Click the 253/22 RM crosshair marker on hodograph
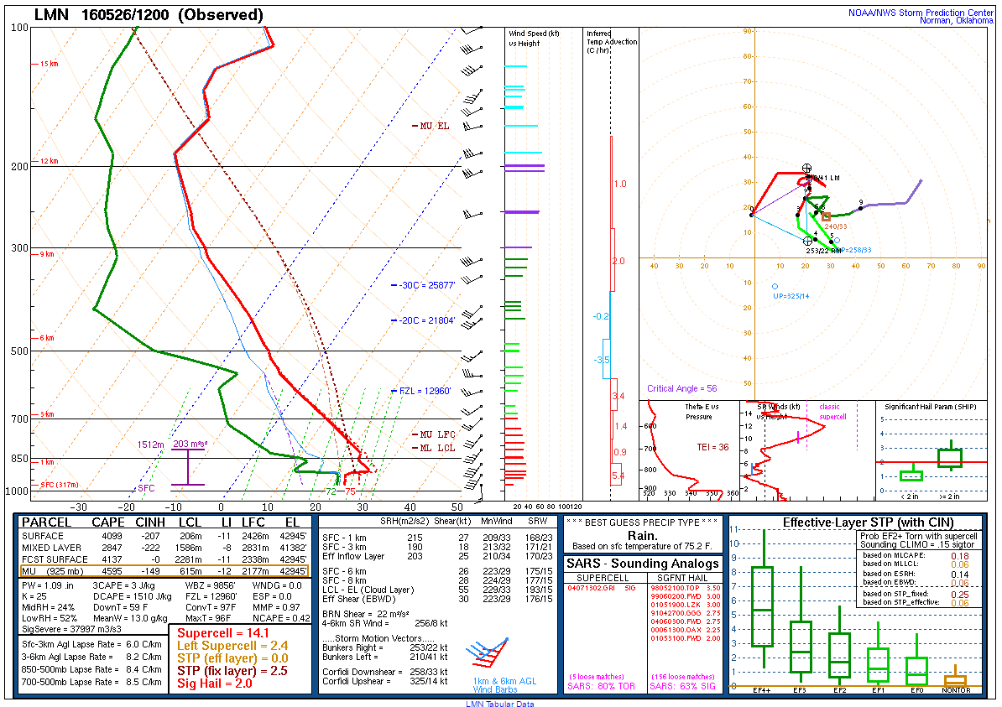The height and width of the screenshot is (707, 1002). [808, 241]
